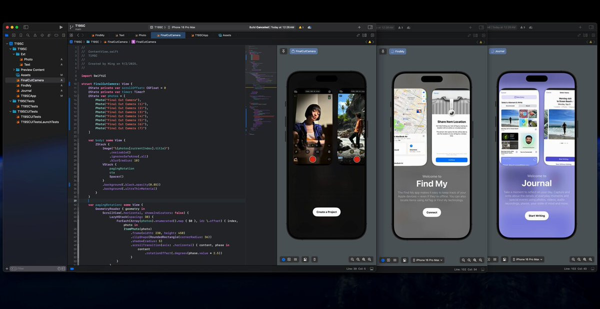Expand the Preview Content folder
Screen dimensions: 600x309
[x=14, y=70]
